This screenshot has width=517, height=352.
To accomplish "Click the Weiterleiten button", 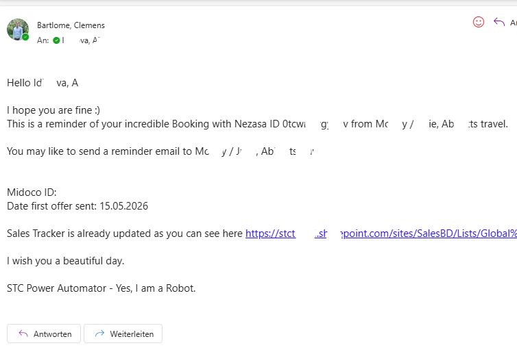I will click(123, 334).
